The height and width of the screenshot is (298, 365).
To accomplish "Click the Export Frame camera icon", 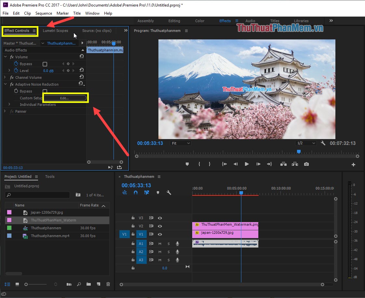I will 306,164.
